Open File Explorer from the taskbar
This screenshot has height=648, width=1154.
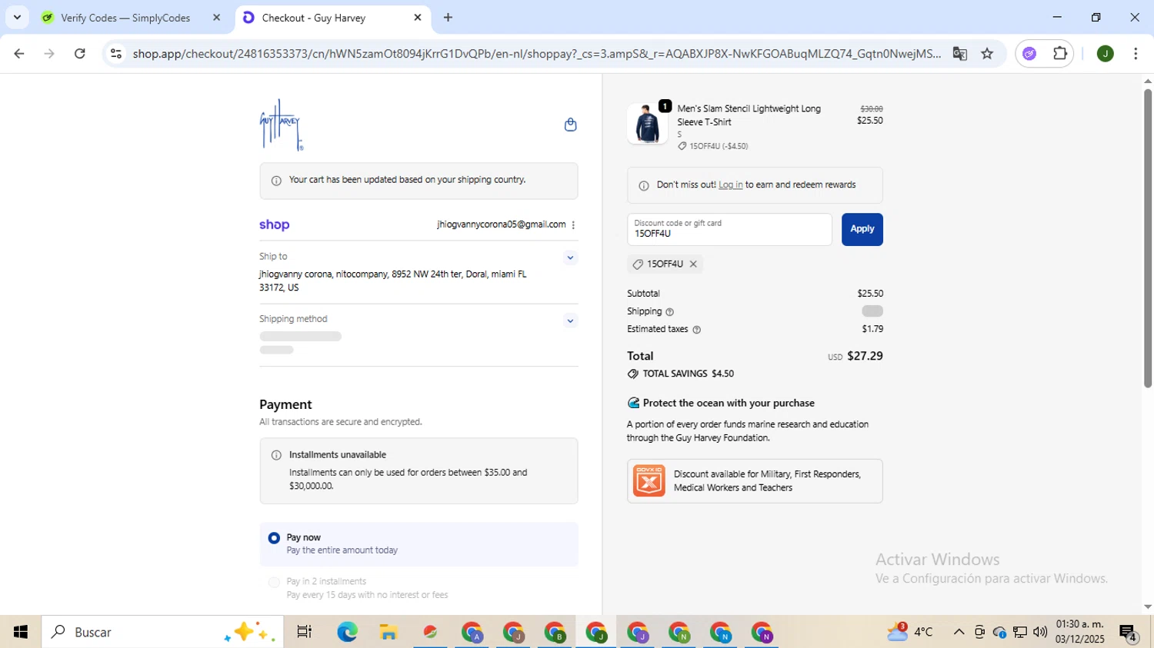click(389, 632)
